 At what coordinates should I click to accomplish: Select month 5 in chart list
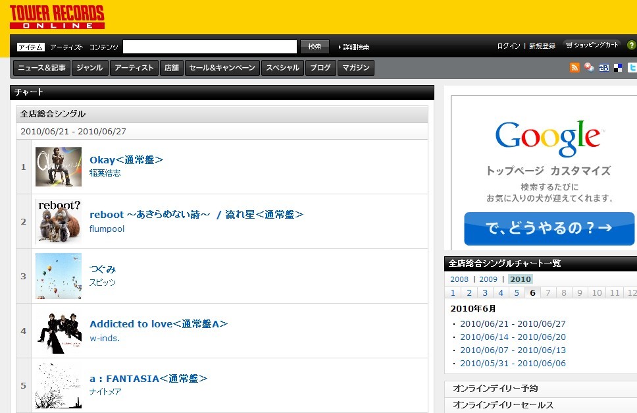(517, 292)
